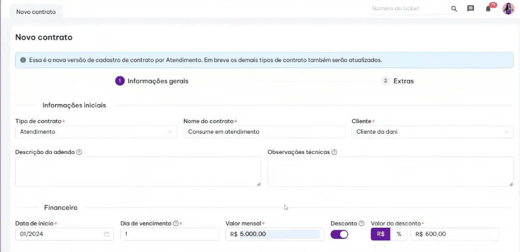
Task: Select percent discount type
Action: pos(399,234)
